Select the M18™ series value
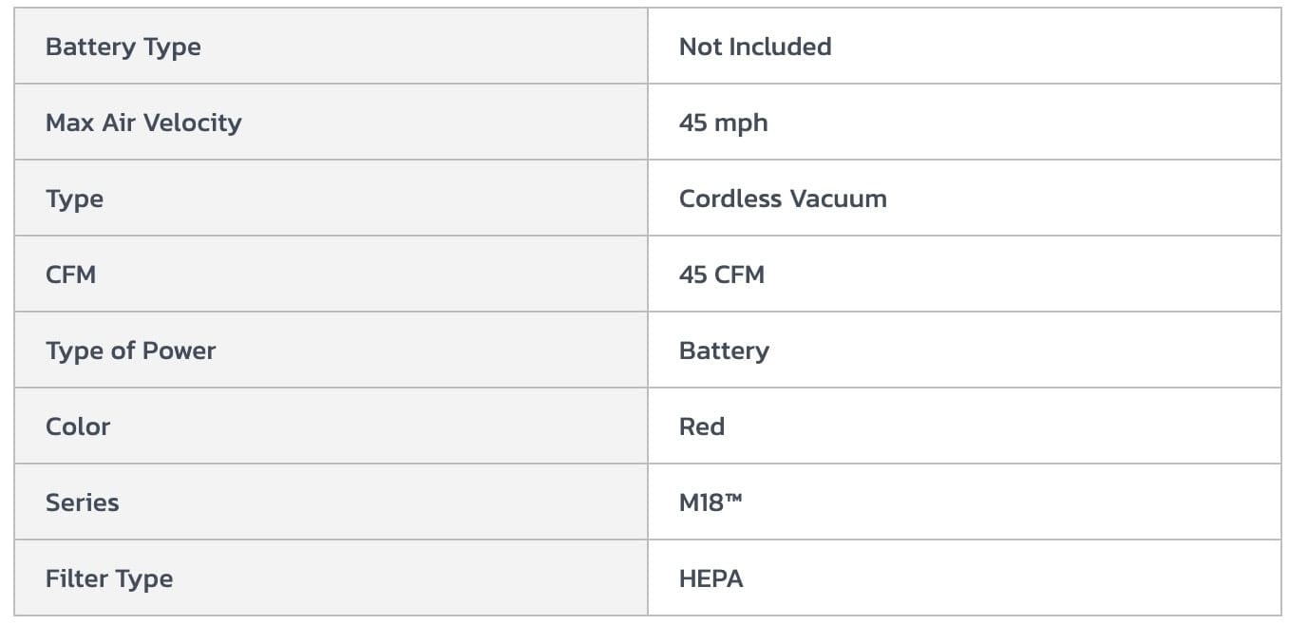The image size is (1289, 625). click(x=711, y=502)
